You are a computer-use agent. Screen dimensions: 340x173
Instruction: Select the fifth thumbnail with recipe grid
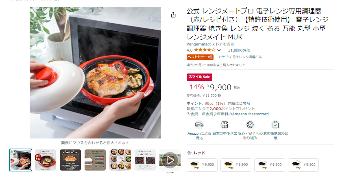(120, 160)
